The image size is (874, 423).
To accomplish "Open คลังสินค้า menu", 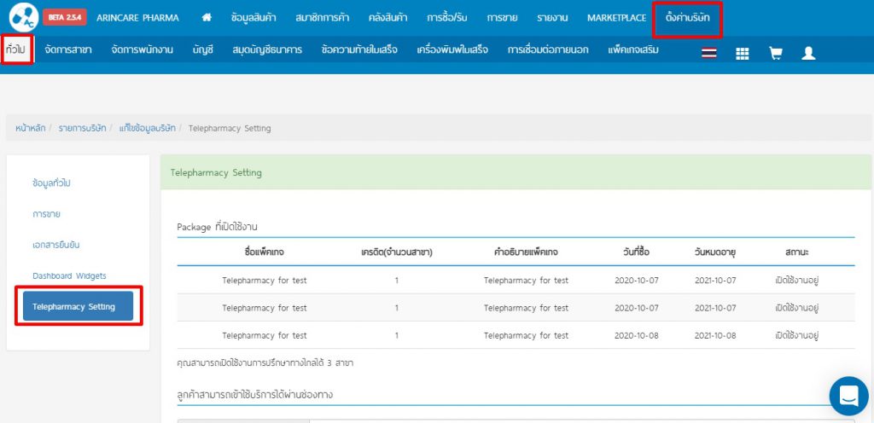I will pos(388,18).
